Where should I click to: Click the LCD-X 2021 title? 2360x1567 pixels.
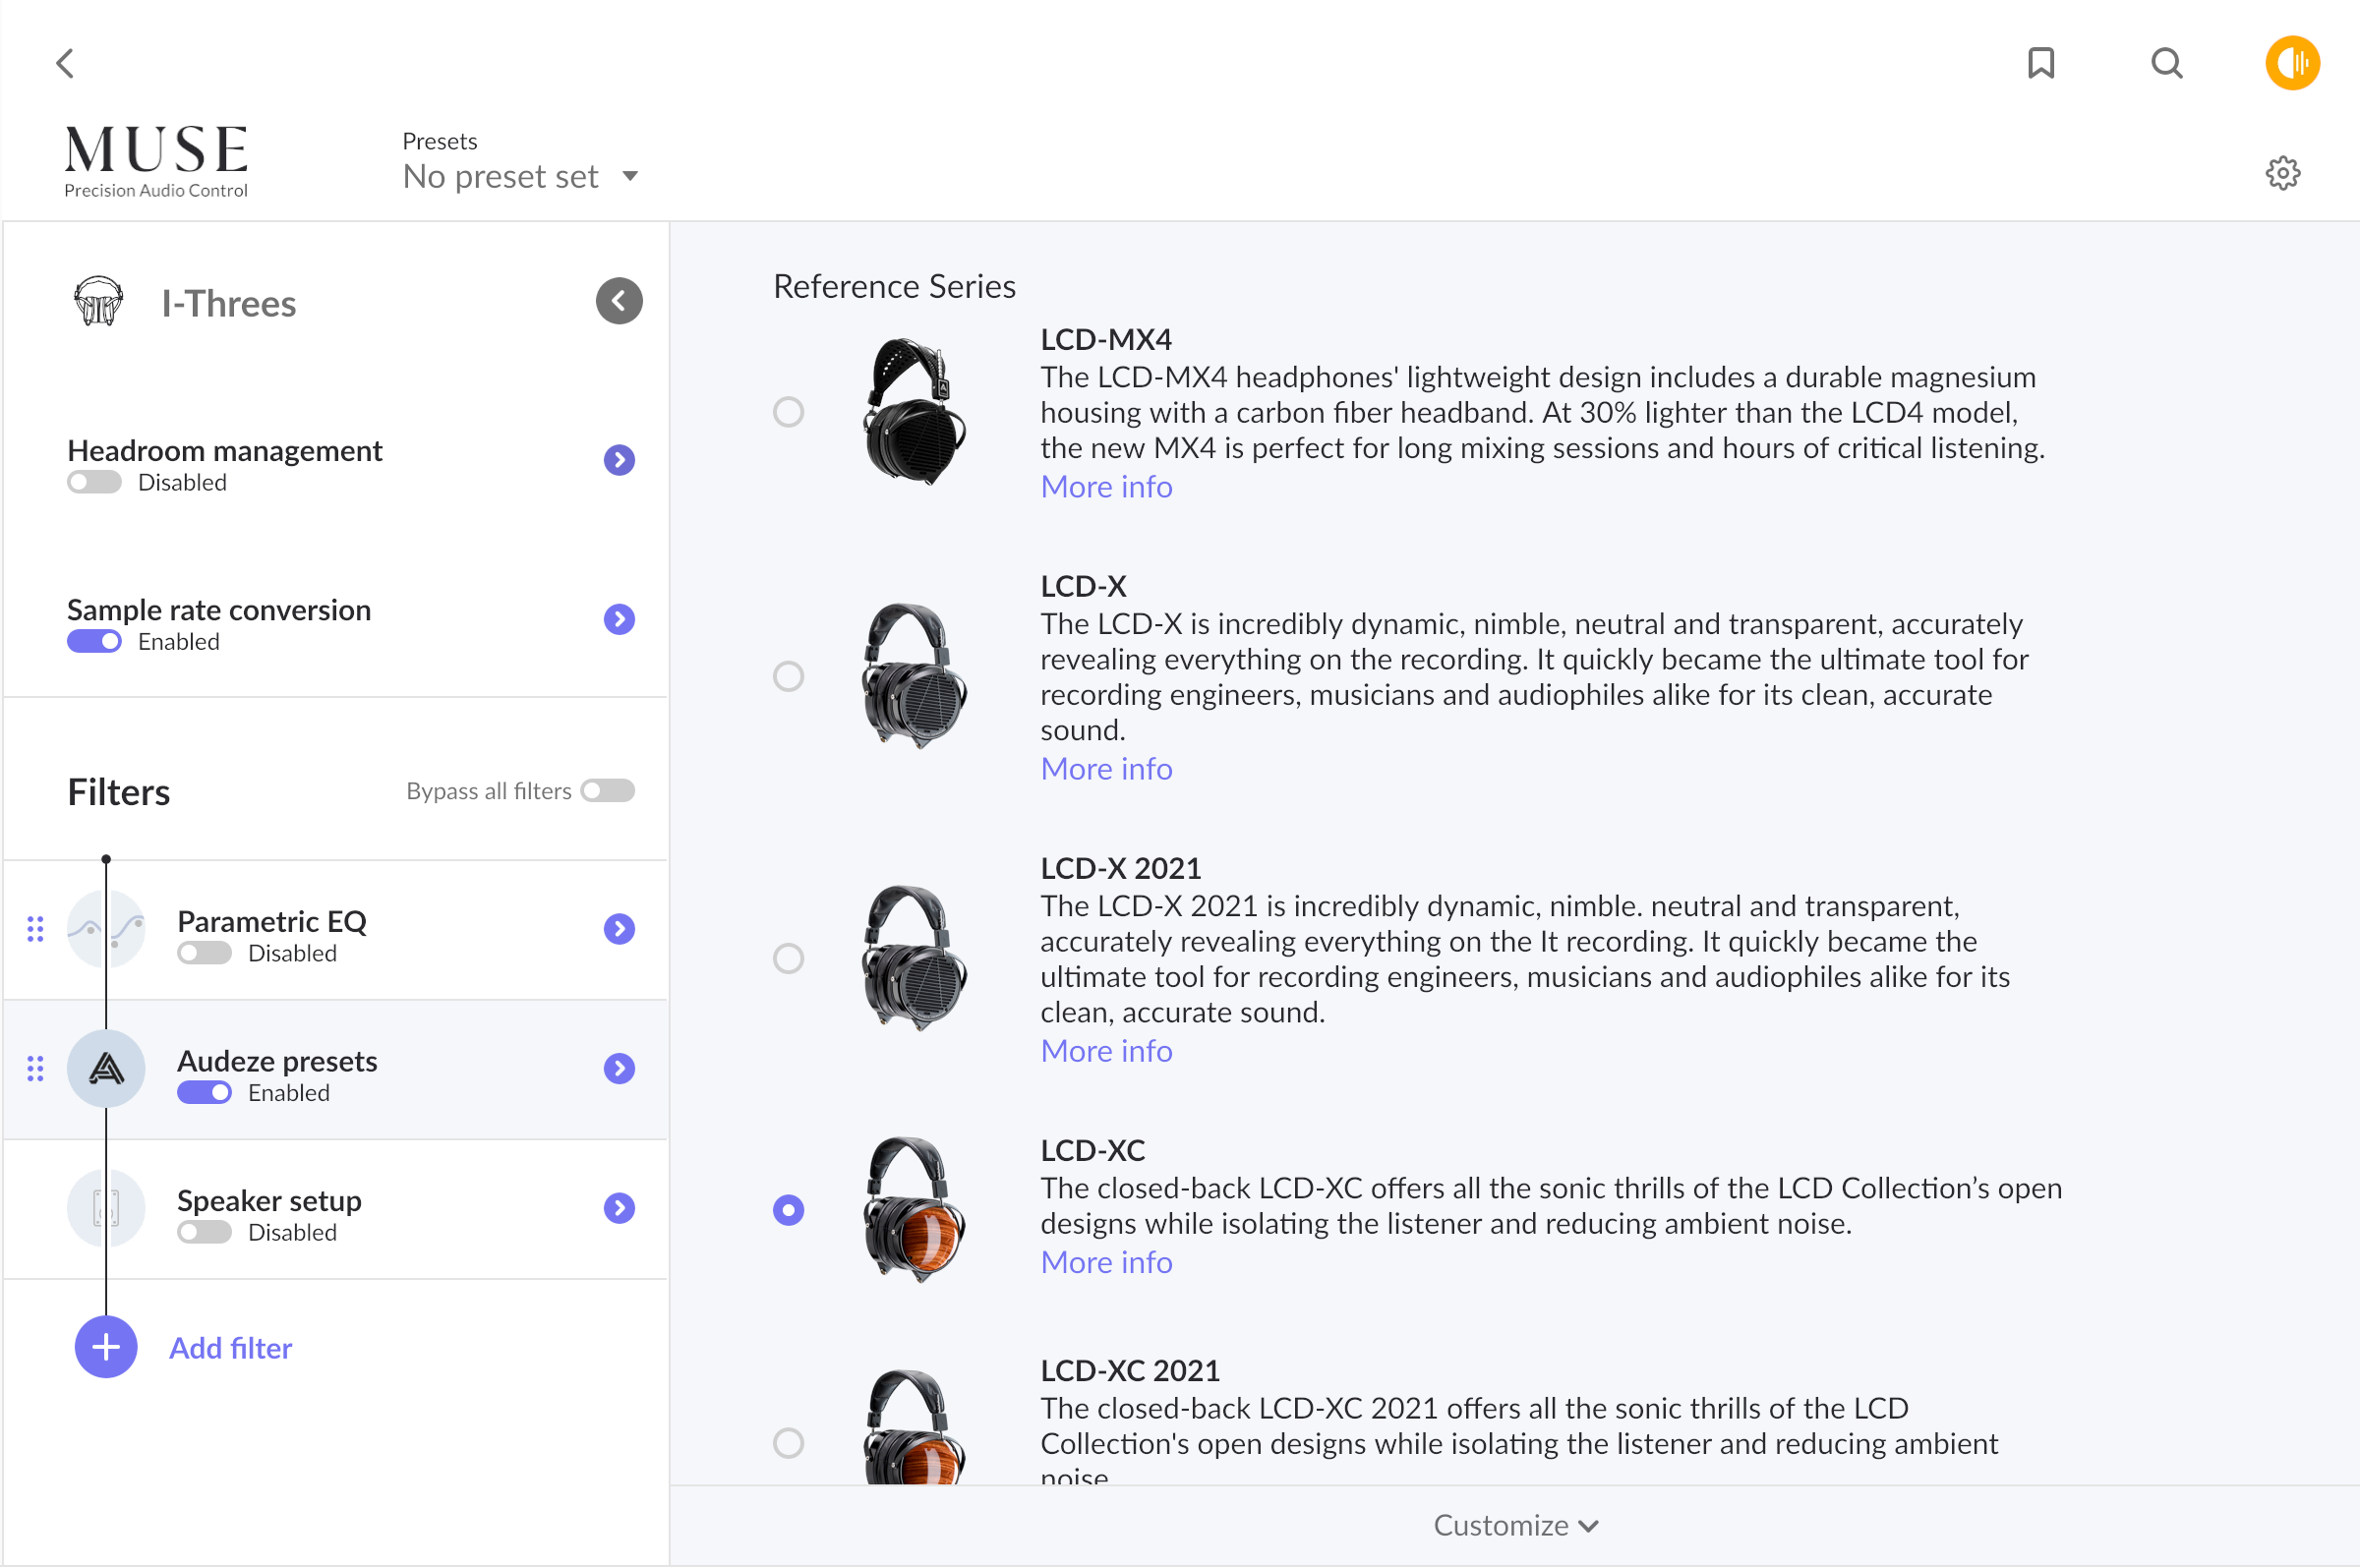(1120, 867)
